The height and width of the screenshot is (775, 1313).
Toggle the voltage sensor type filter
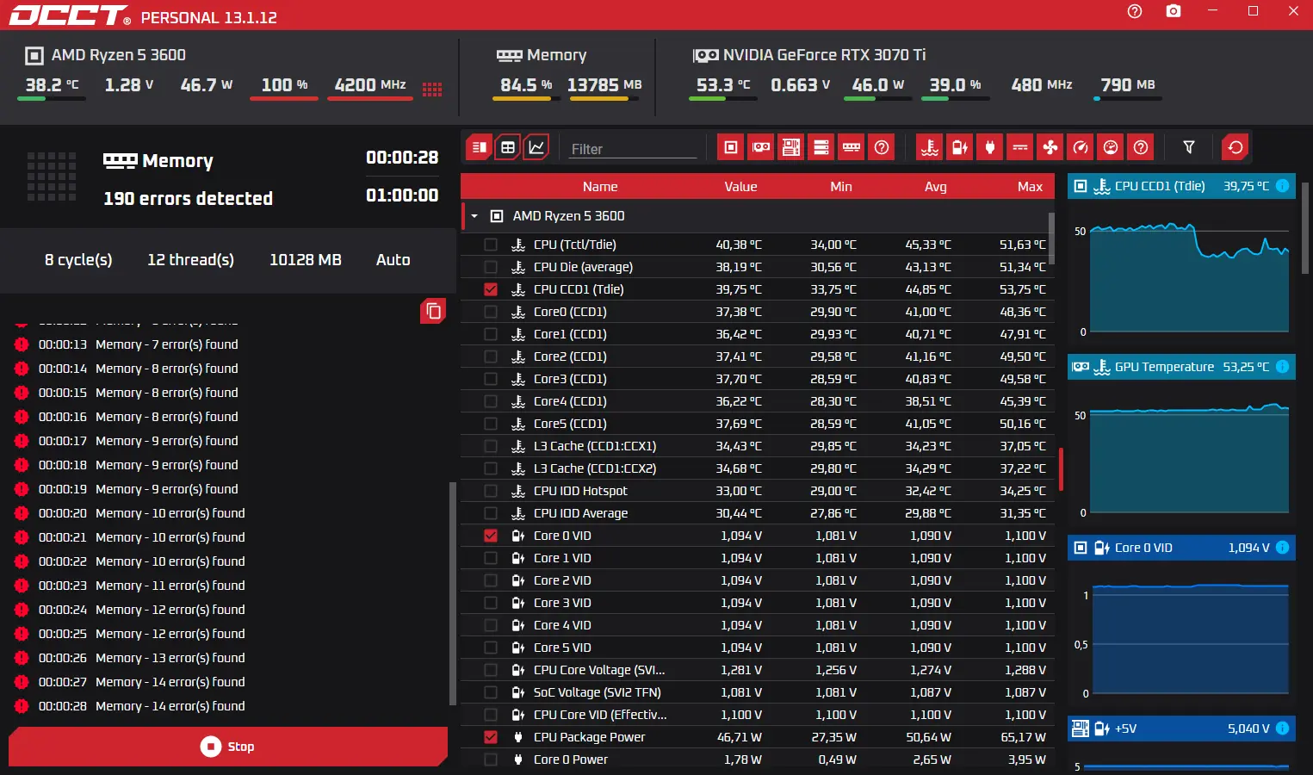[x=960, y=147]
